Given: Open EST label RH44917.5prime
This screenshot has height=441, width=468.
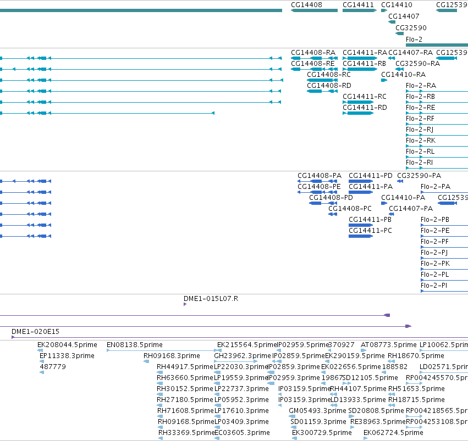Looking at the screenshot, I should coord(185,366).
